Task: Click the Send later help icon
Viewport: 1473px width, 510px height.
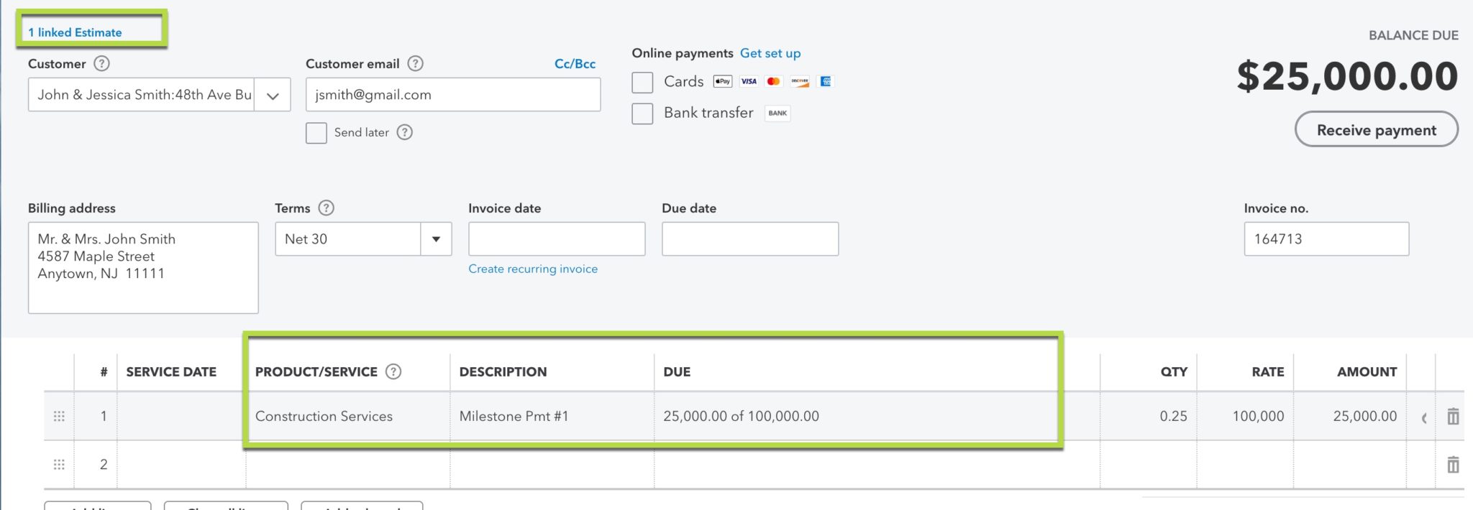Action: (x=404, y=132)
